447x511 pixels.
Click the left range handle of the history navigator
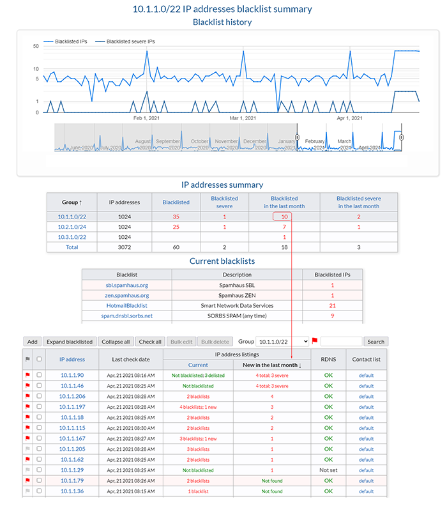tap(297, 137)
